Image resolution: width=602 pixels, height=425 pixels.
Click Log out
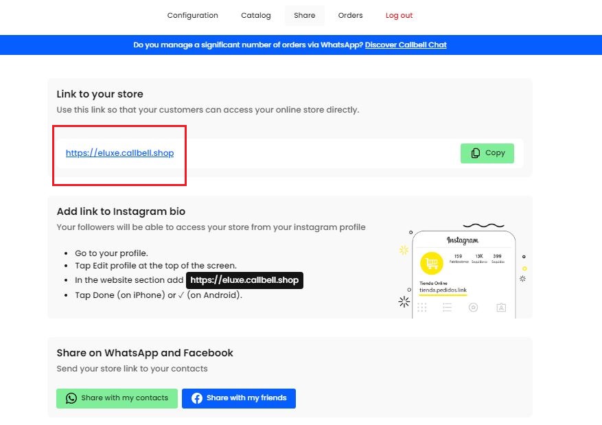coord(399,15)
